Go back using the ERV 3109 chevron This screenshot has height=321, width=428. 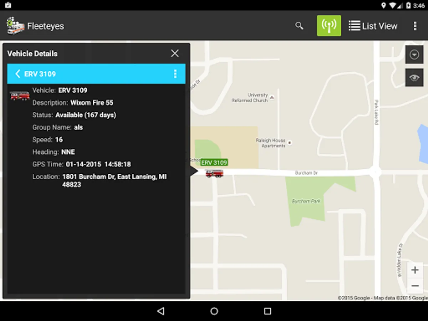(17, 74)
